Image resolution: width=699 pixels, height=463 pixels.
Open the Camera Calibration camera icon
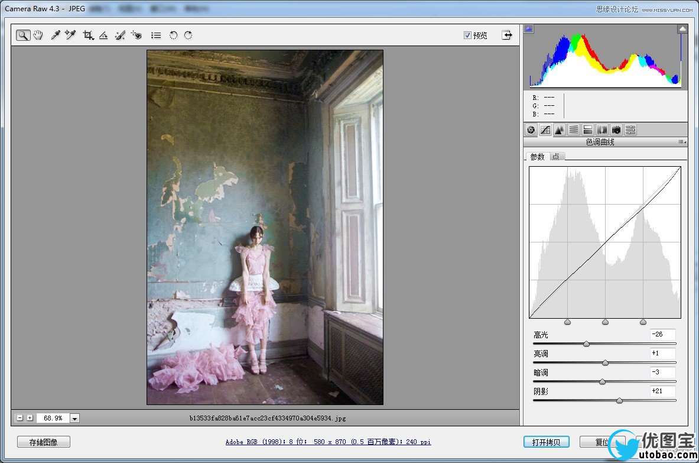pos(616,130)
